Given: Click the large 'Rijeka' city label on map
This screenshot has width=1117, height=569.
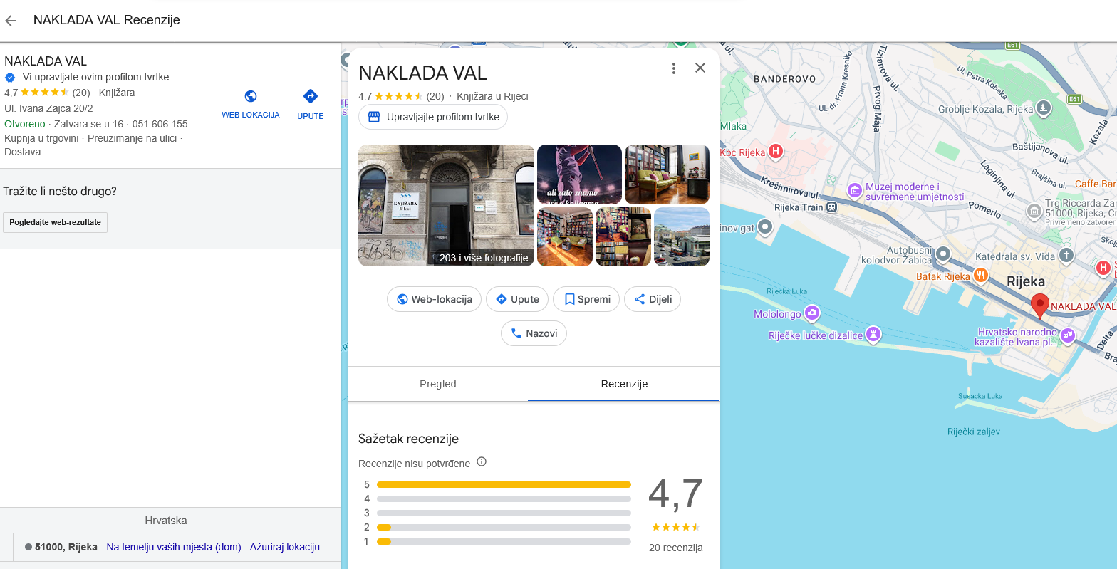Looking at the screenshot, I should (1026, 281).
